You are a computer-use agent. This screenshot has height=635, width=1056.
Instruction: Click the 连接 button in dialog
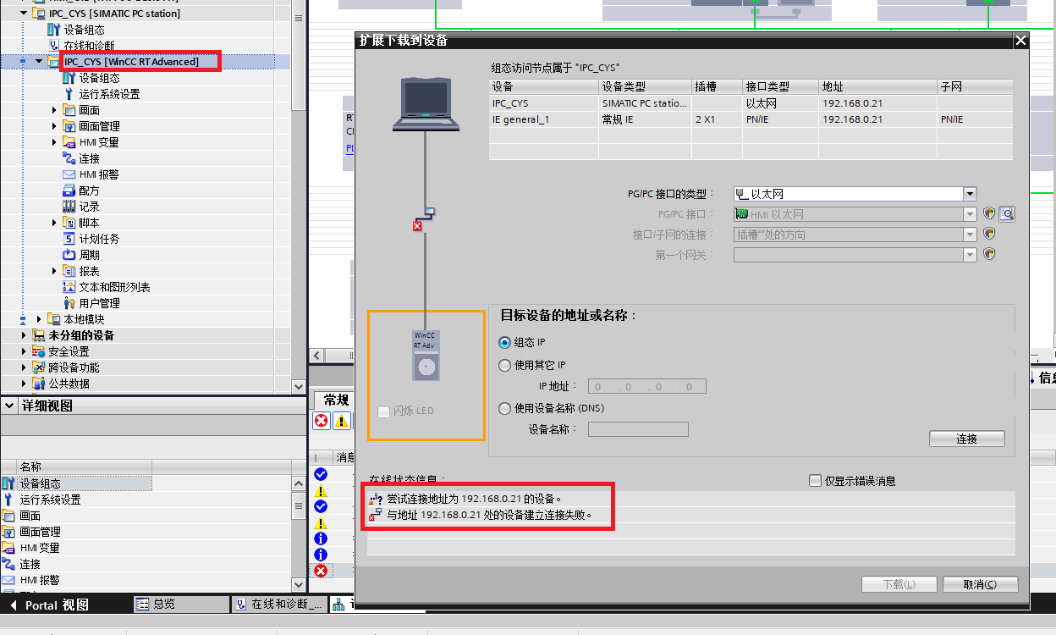click(x=967, y=439)
